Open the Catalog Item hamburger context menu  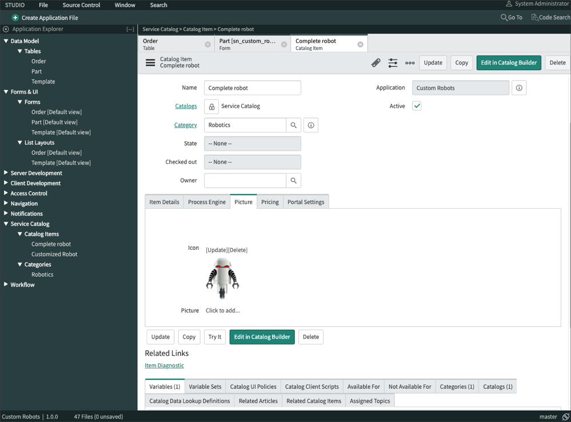pyautogui.click(x=149, y=63)
